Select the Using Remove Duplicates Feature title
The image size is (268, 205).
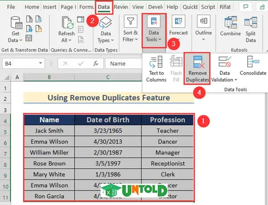[109, 98]
